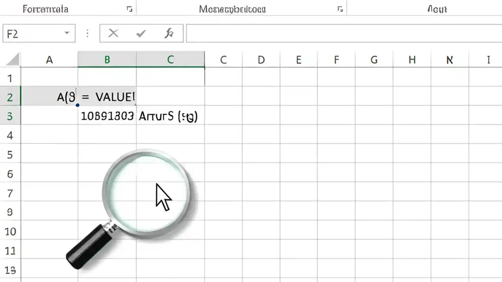Select column G header
The image size is (502, 282).
pos(374,60)
